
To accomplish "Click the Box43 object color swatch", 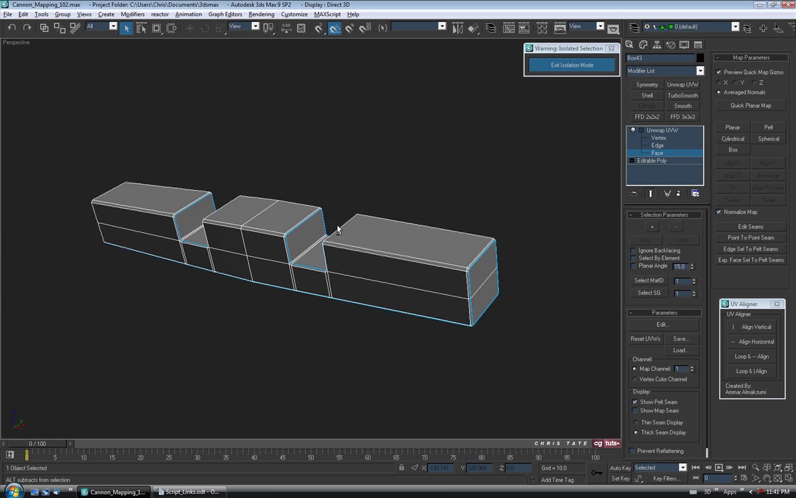I will pos(700,58).
